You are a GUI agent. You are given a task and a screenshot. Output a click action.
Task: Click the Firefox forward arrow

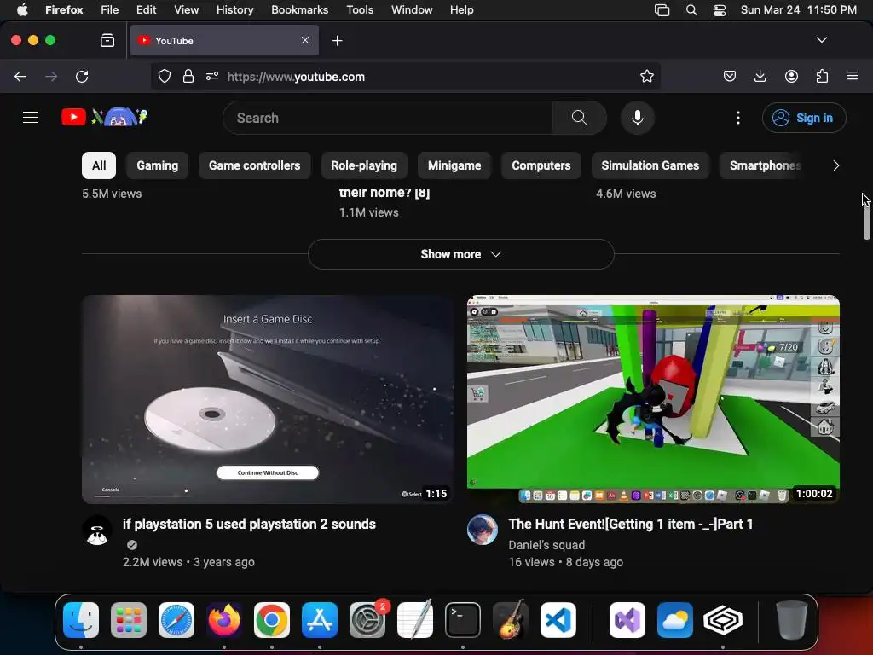[x=51, y=76]
